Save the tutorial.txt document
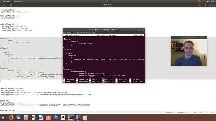 [x=199, y=5]
